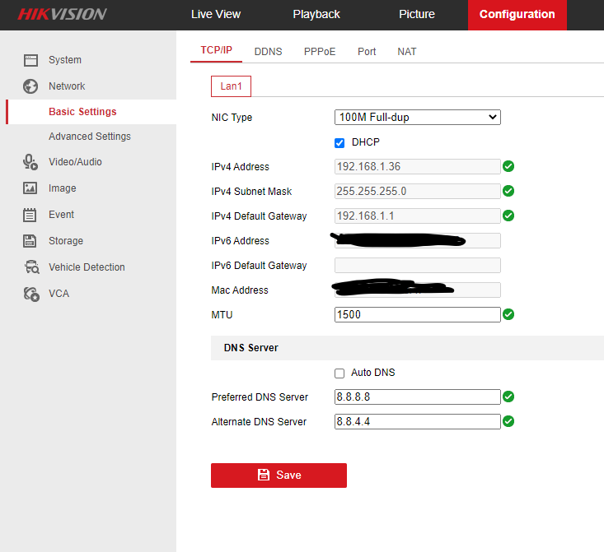Click the Storage floppy disk icon
Screen dimensions: 604x552
(x=30, y=241)
